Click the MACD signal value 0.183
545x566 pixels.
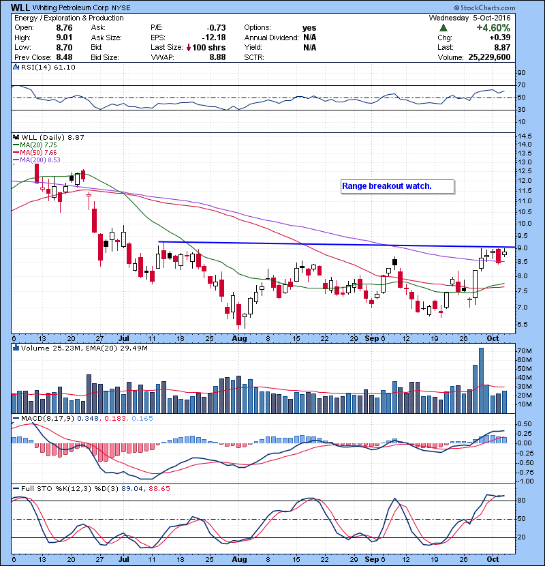(115, 419)
